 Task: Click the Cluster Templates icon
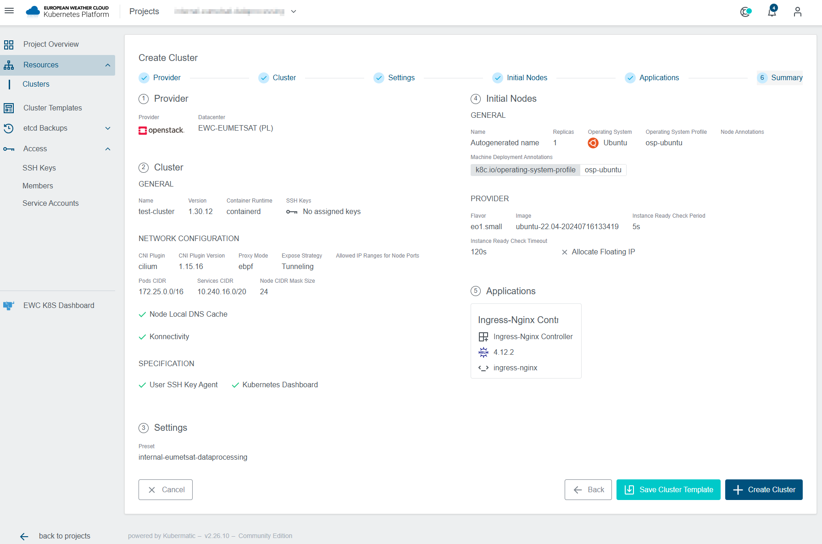[9, 108]
